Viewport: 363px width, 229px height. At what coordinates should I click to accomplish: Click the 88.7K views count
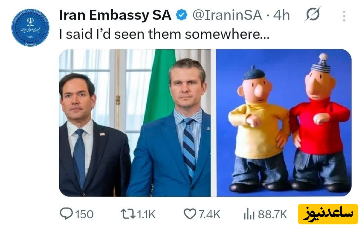coord(272,214)
